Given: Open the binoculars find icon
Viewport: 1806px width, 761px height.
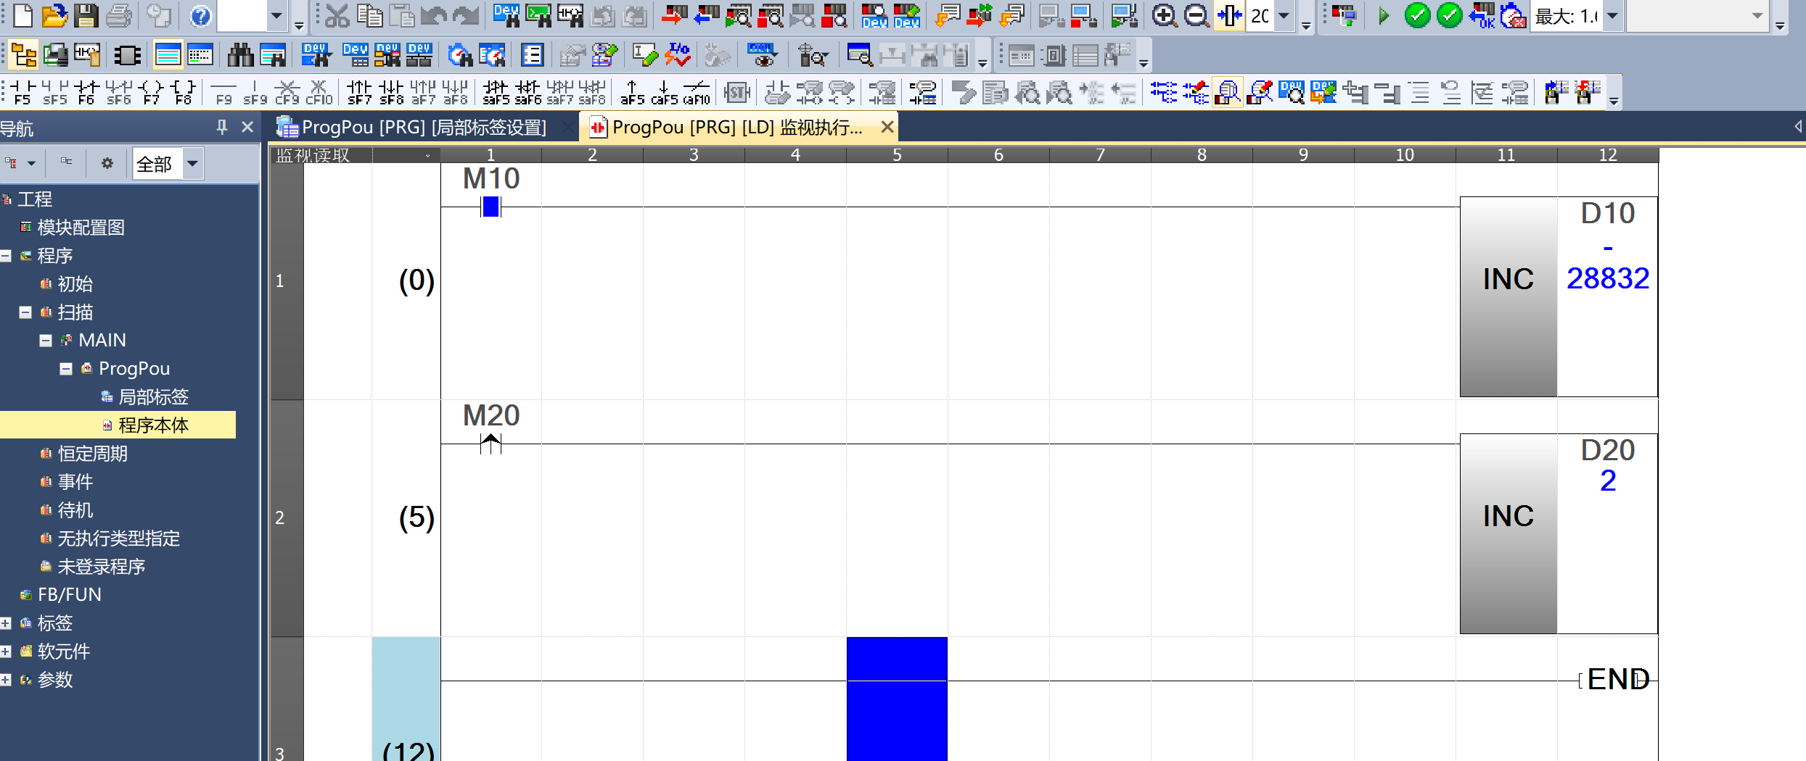Looking at the screenshot, I should coord(240,55).
